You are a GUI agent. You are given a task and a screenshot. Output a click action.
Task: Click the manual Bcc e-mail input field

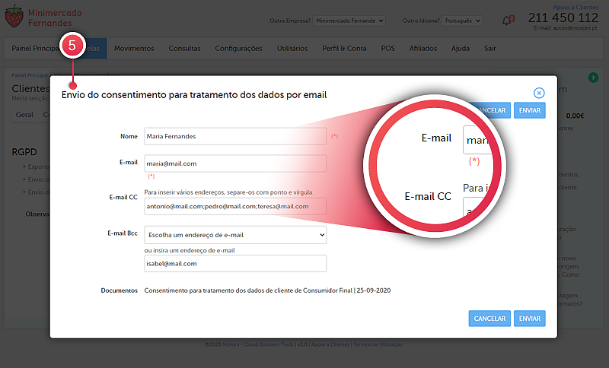pyautogui.click(x=235, y=264)
